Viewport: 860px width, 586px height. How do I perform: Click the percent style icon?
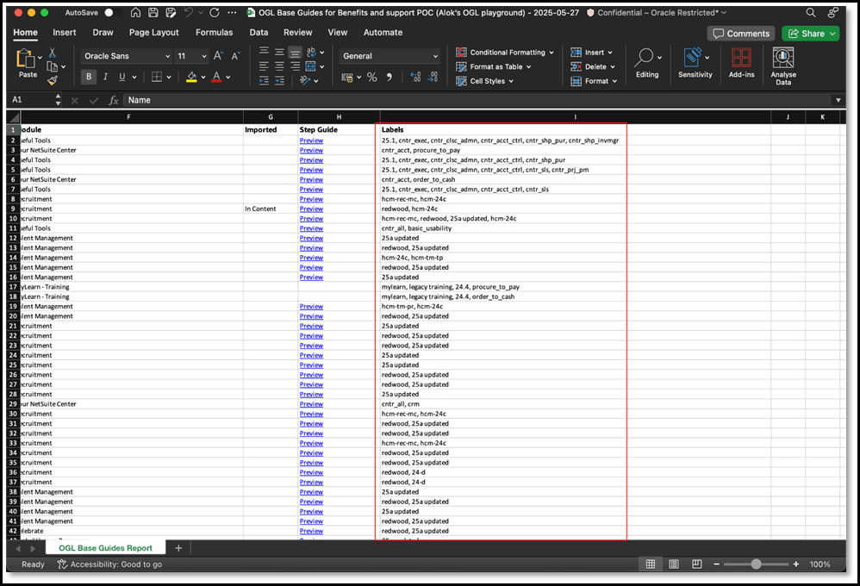(x=372, y=77)
